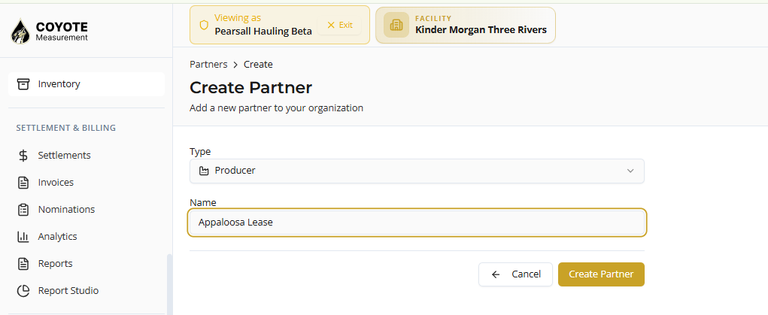768x315 pixels.
Task: Go back to Partners via the breadcrumb
Action: tap(208, 64)
